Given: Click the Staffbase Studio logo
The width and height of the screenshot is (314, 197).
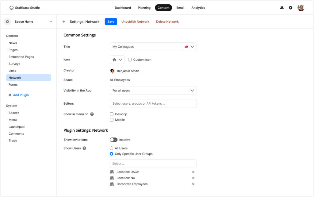Looking at the screenshot, I should coord(25,8).
